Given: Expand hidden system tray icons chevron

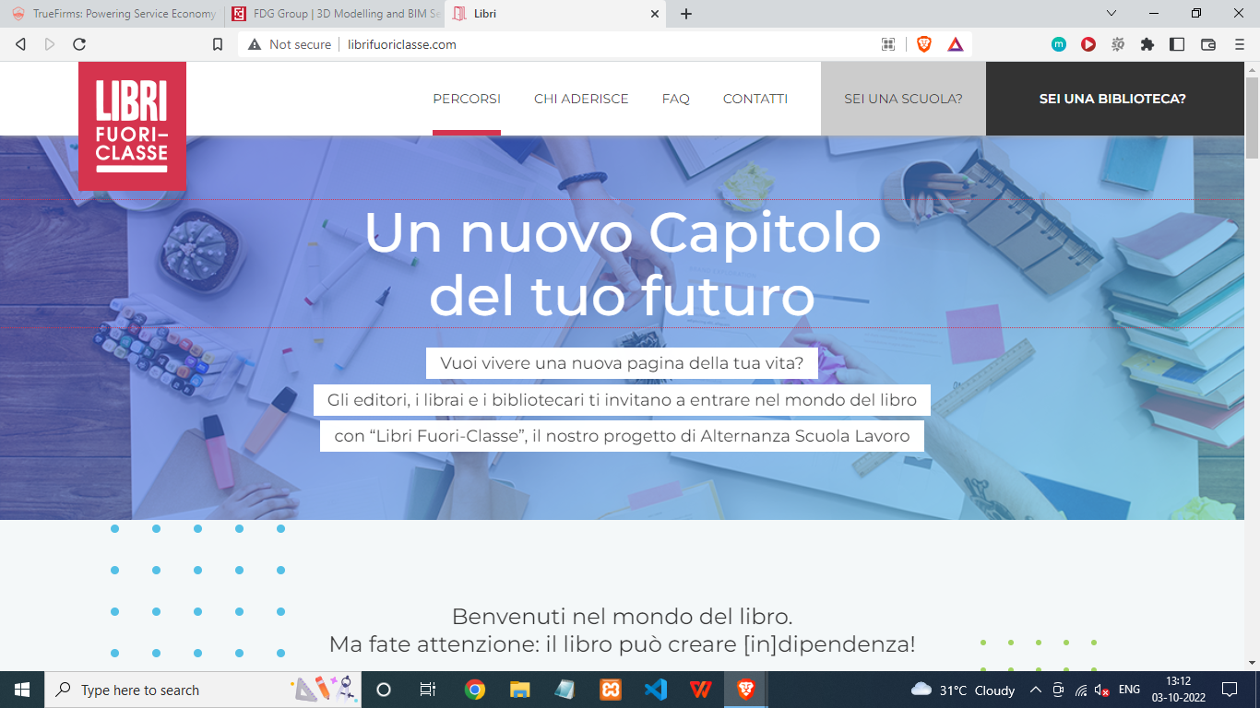Looking at the screenshot, I should (1036, 690).
